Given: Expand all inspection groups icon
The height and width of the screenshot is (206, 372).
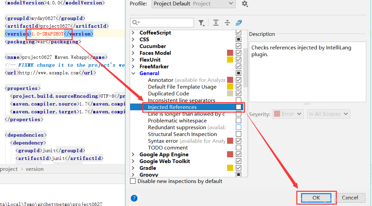Looking at the screenshot, I should point(216,23).
